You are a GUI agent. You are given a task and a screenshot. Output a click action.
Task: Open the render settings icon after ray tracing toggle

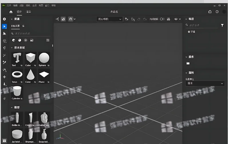pyautogui.click(x=168, y=19)
